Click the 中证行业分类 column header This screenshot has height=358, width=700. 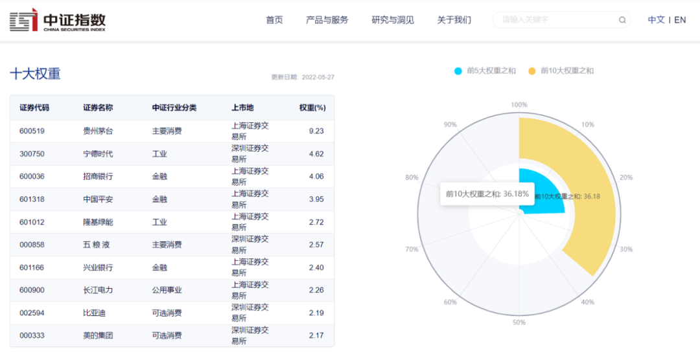click(174, 108)
